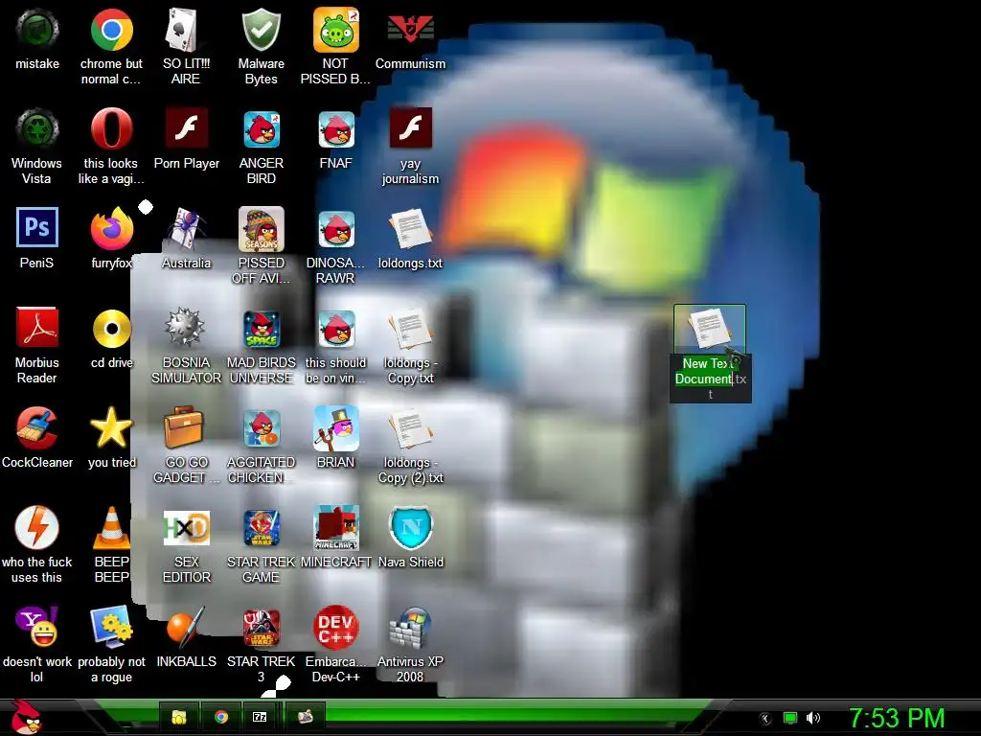Screen dimensions: 981x736
Task: Select the 'BOSNIA SIMULATOR' minesweeper mine icon
Action: (186, 328)
